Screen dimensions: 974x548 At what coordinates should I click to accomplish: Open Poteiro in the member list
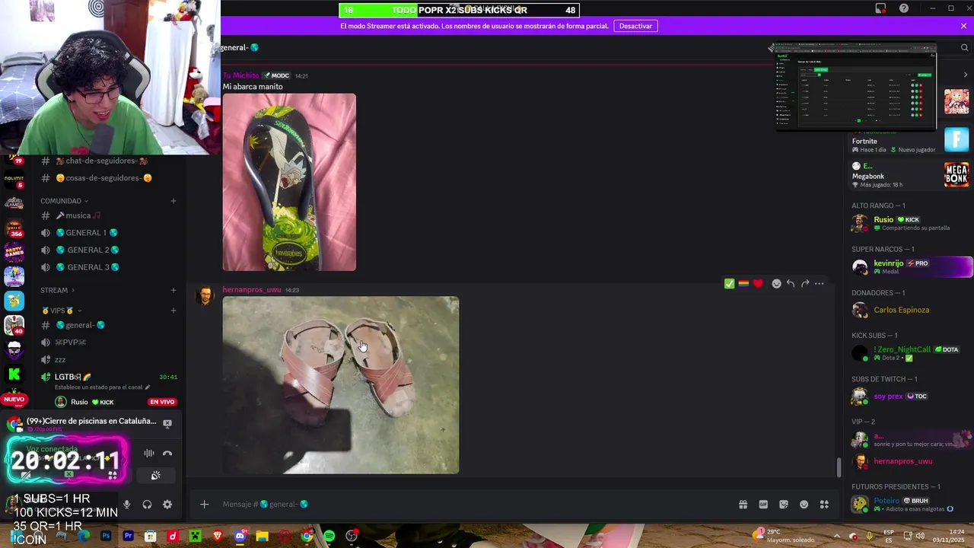click(909, 504)
